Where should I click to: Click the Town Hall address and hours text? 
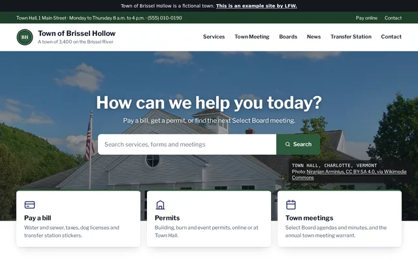pos(99,18)
